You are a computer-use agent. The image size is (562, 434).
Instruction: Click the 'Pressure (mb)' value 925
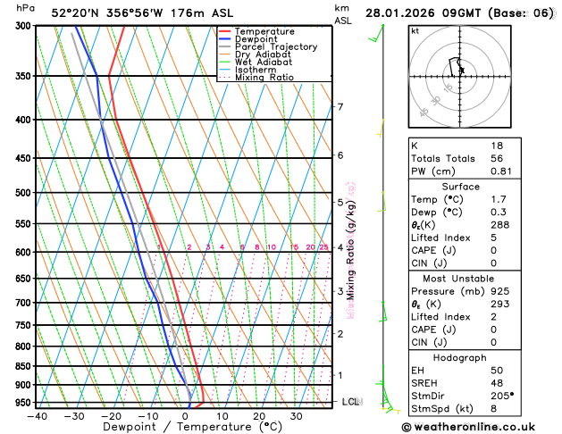[500, 291]
